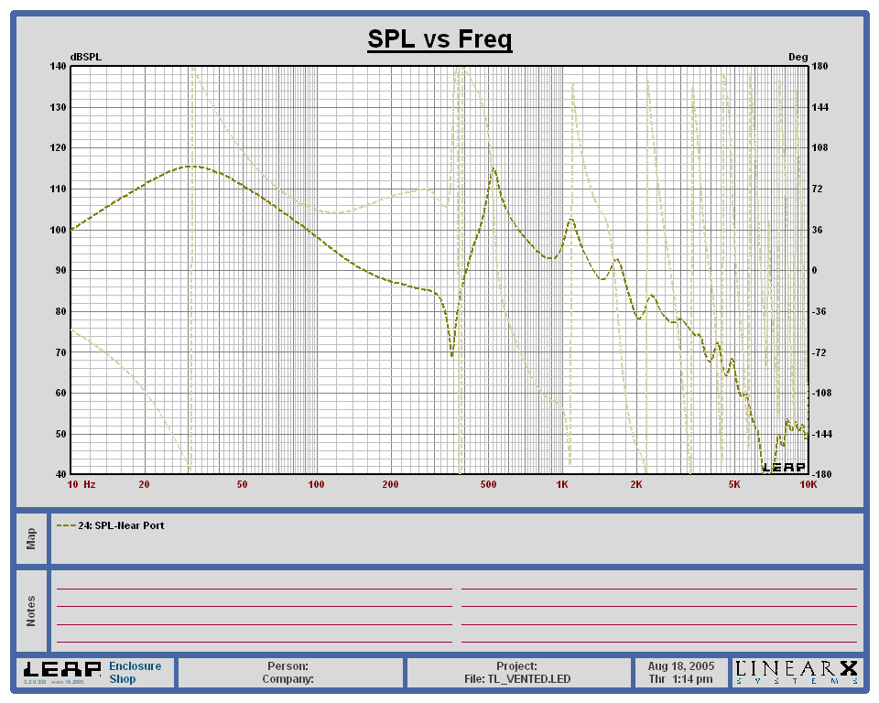Click the '40' dBSPL axis value
This screenshot has height=703, width=879.
click(x=60, y=474)
